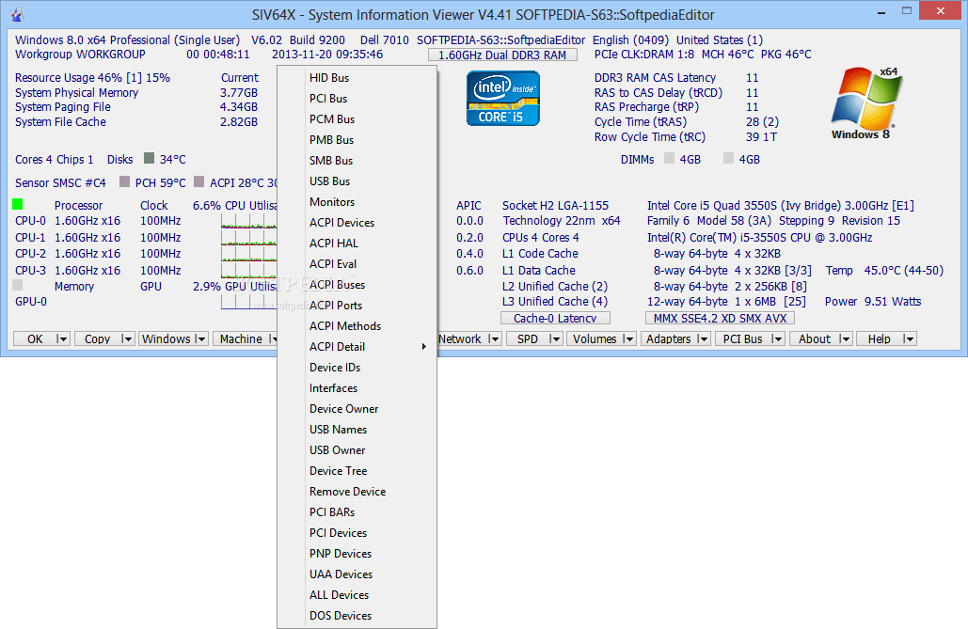The height and width of the screenshot is (629, 968).
Task: Choose ACPI Methods menu entry
Action: point(357,326)
